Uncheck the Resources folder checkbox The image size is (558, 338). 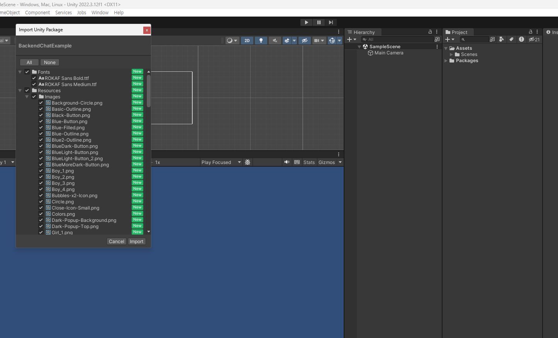point(27,90)
